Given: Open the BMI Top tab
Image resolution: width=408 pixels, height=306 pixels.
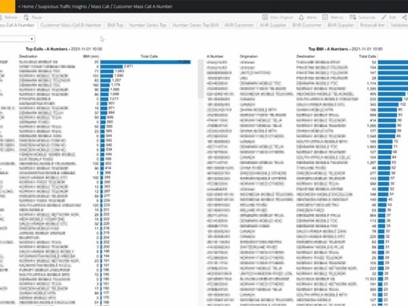Looking at the screenshot, I should coord(115,25).
